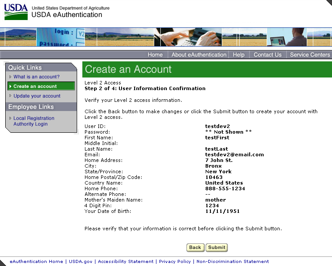
Task: Open USDA.gov footer link
Action: (x=81, y=261)
